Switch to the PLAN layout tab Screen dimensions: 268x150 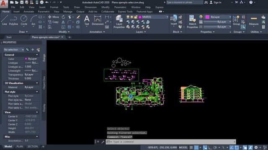coord(20,146)
